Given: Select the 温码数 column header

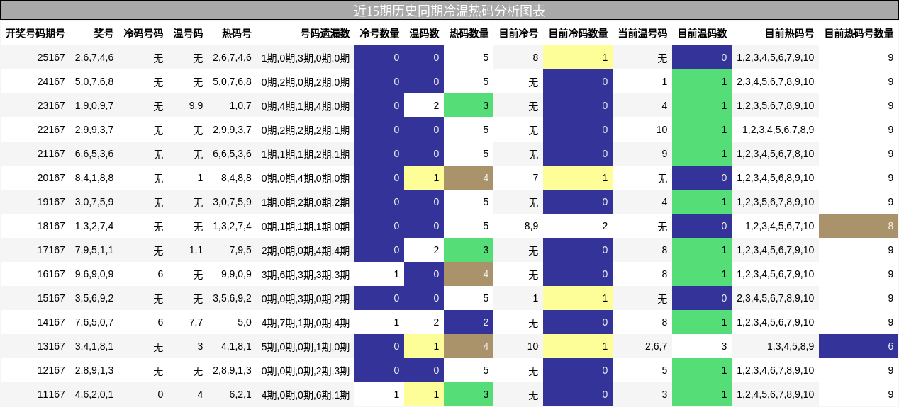Looking at the screenshot, I should [425, 33].
